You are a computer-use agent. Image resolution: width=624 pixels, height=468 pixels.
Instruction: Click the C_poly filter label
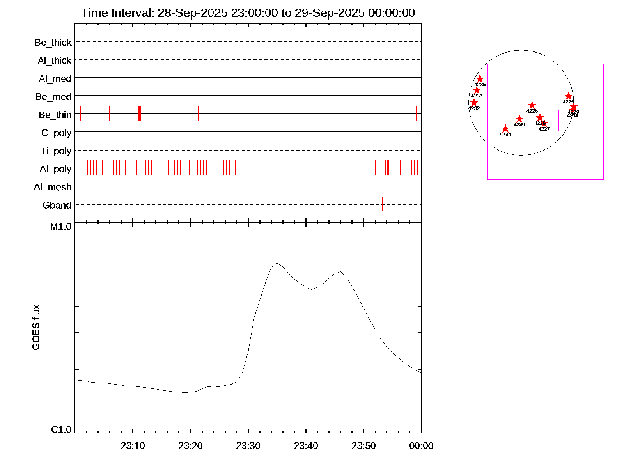(56, 133)
